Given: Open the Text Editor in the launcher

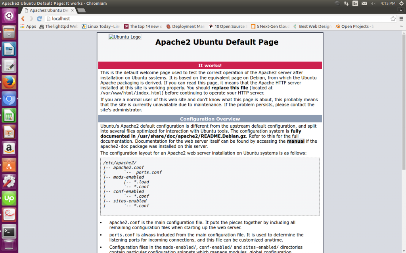Looking at the screenshot, I should (x=9, y=66).
